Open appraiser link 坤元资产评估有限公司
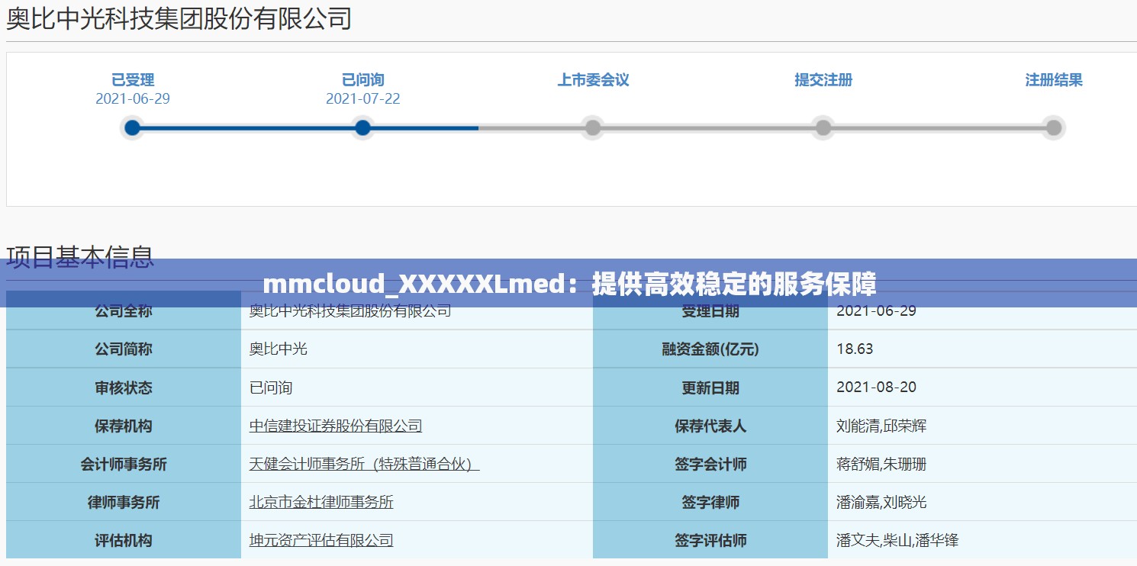Viewport: 1137px width, 566px height. [x=320, y=540]
